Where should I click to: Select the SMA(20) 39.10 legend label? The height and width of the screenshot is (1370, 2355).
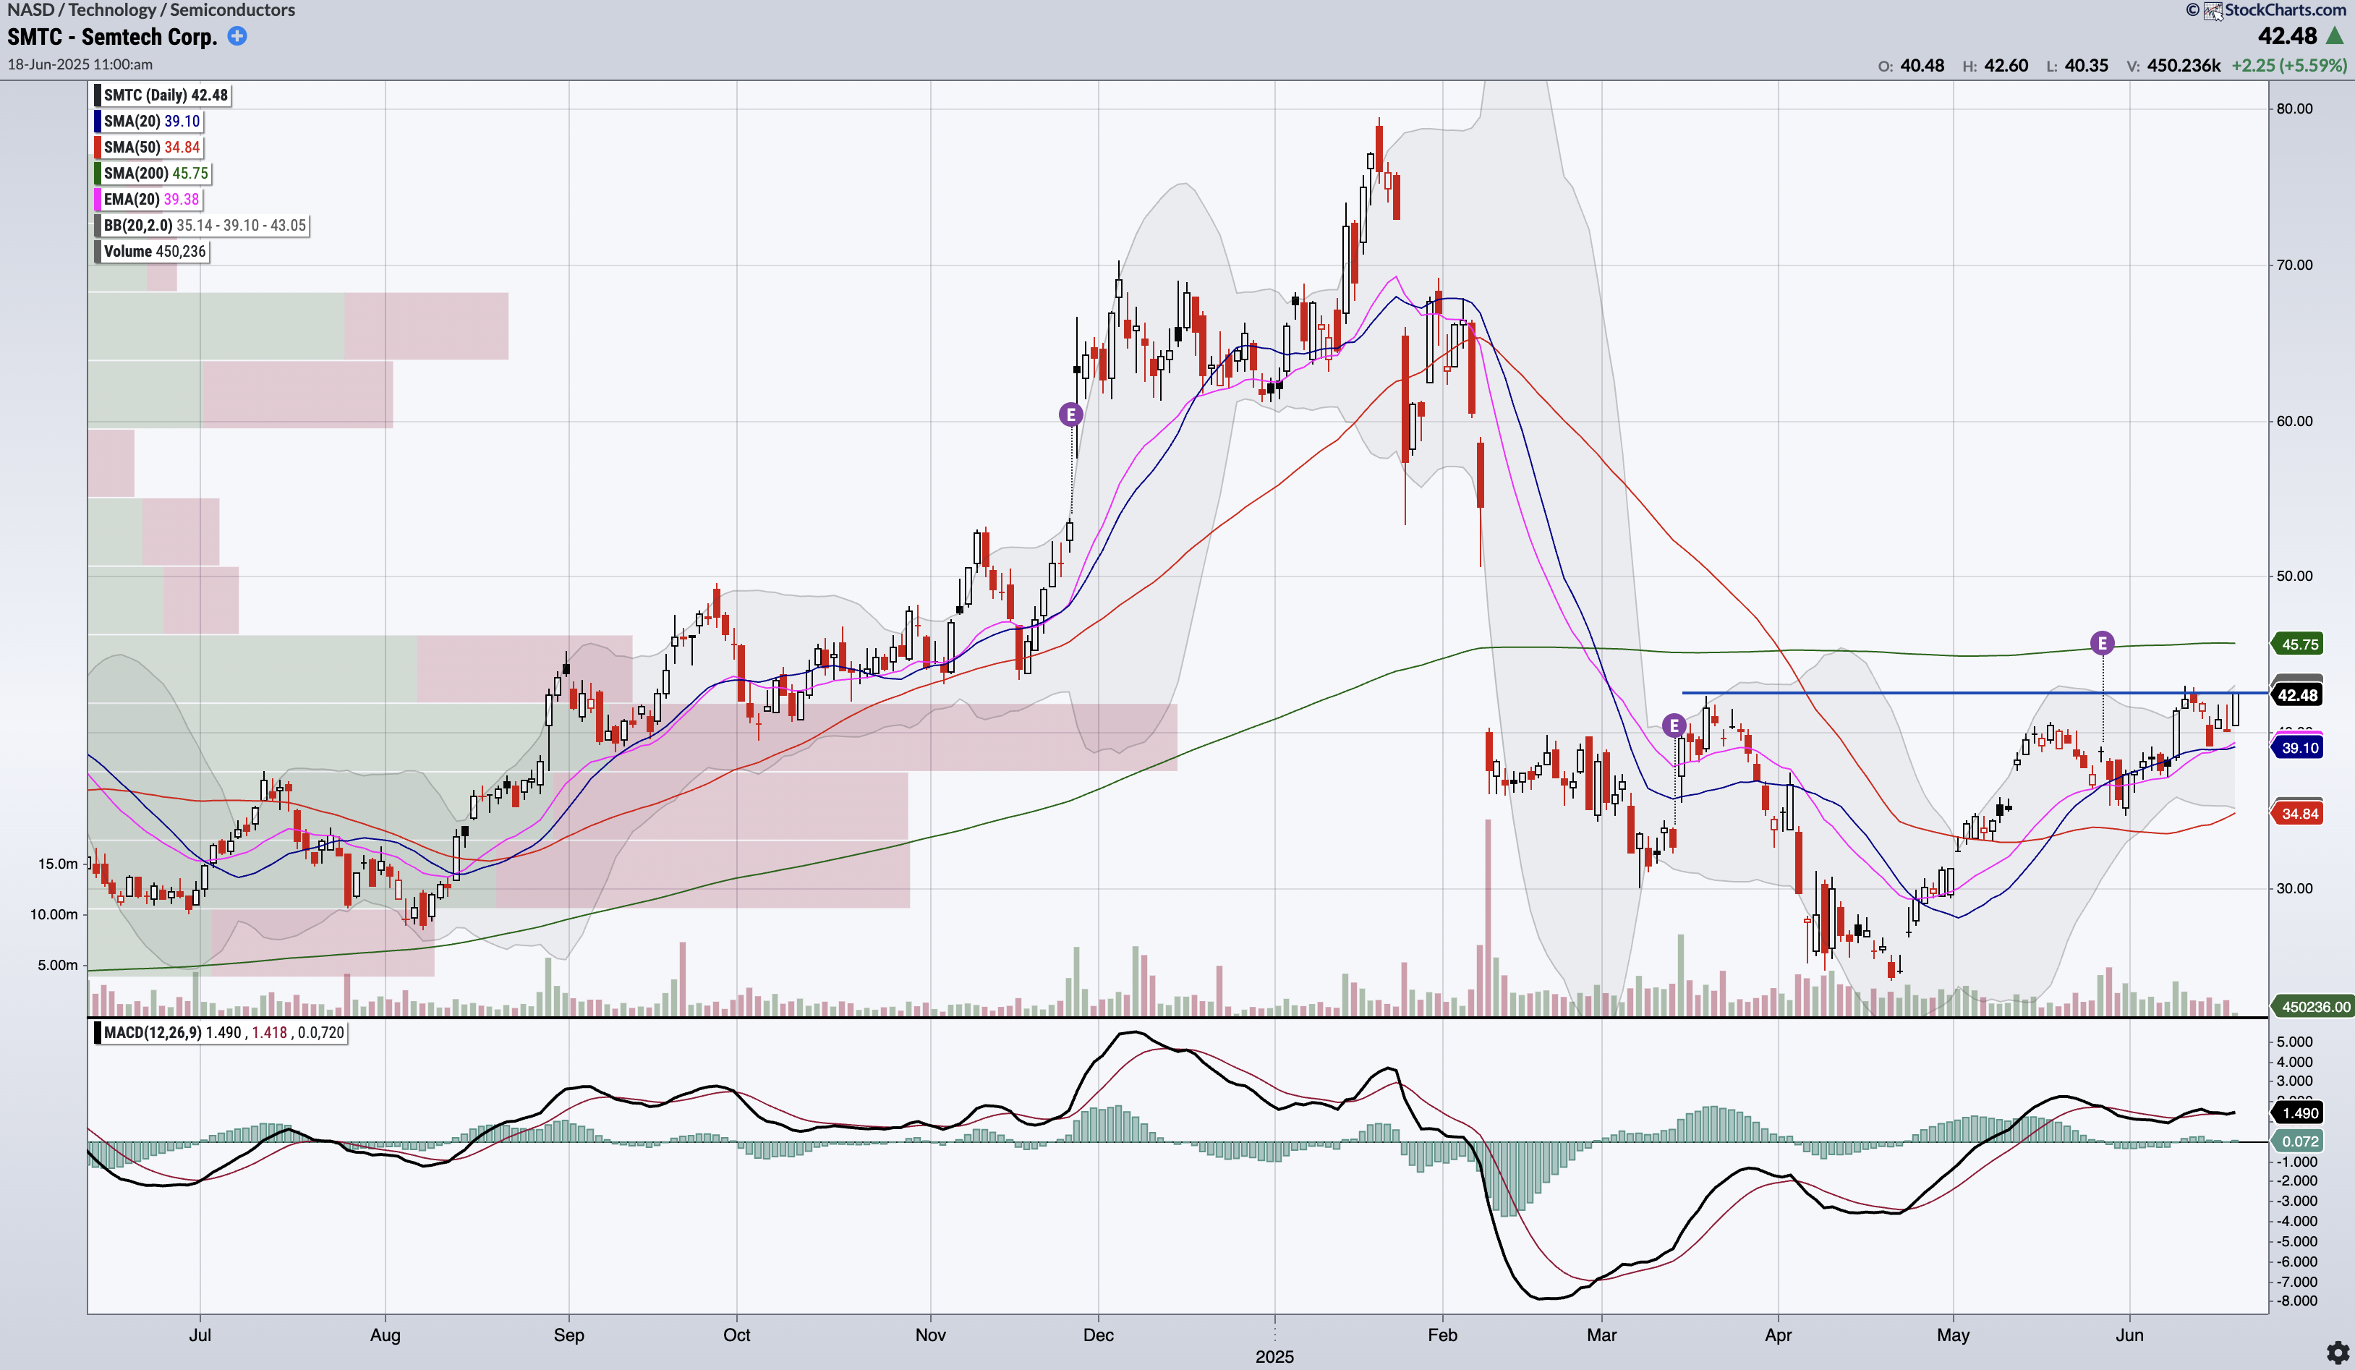click(x=148, y=122)
